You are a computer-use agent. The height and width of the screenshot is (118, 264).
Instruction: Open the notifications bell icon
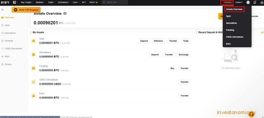click(x=255, y=2)
